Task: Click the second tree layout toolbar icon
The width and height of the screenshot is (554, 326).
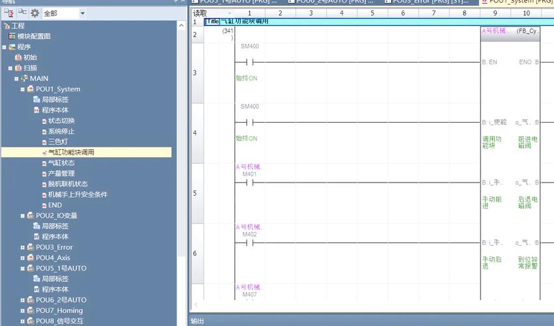Action: 22,13
